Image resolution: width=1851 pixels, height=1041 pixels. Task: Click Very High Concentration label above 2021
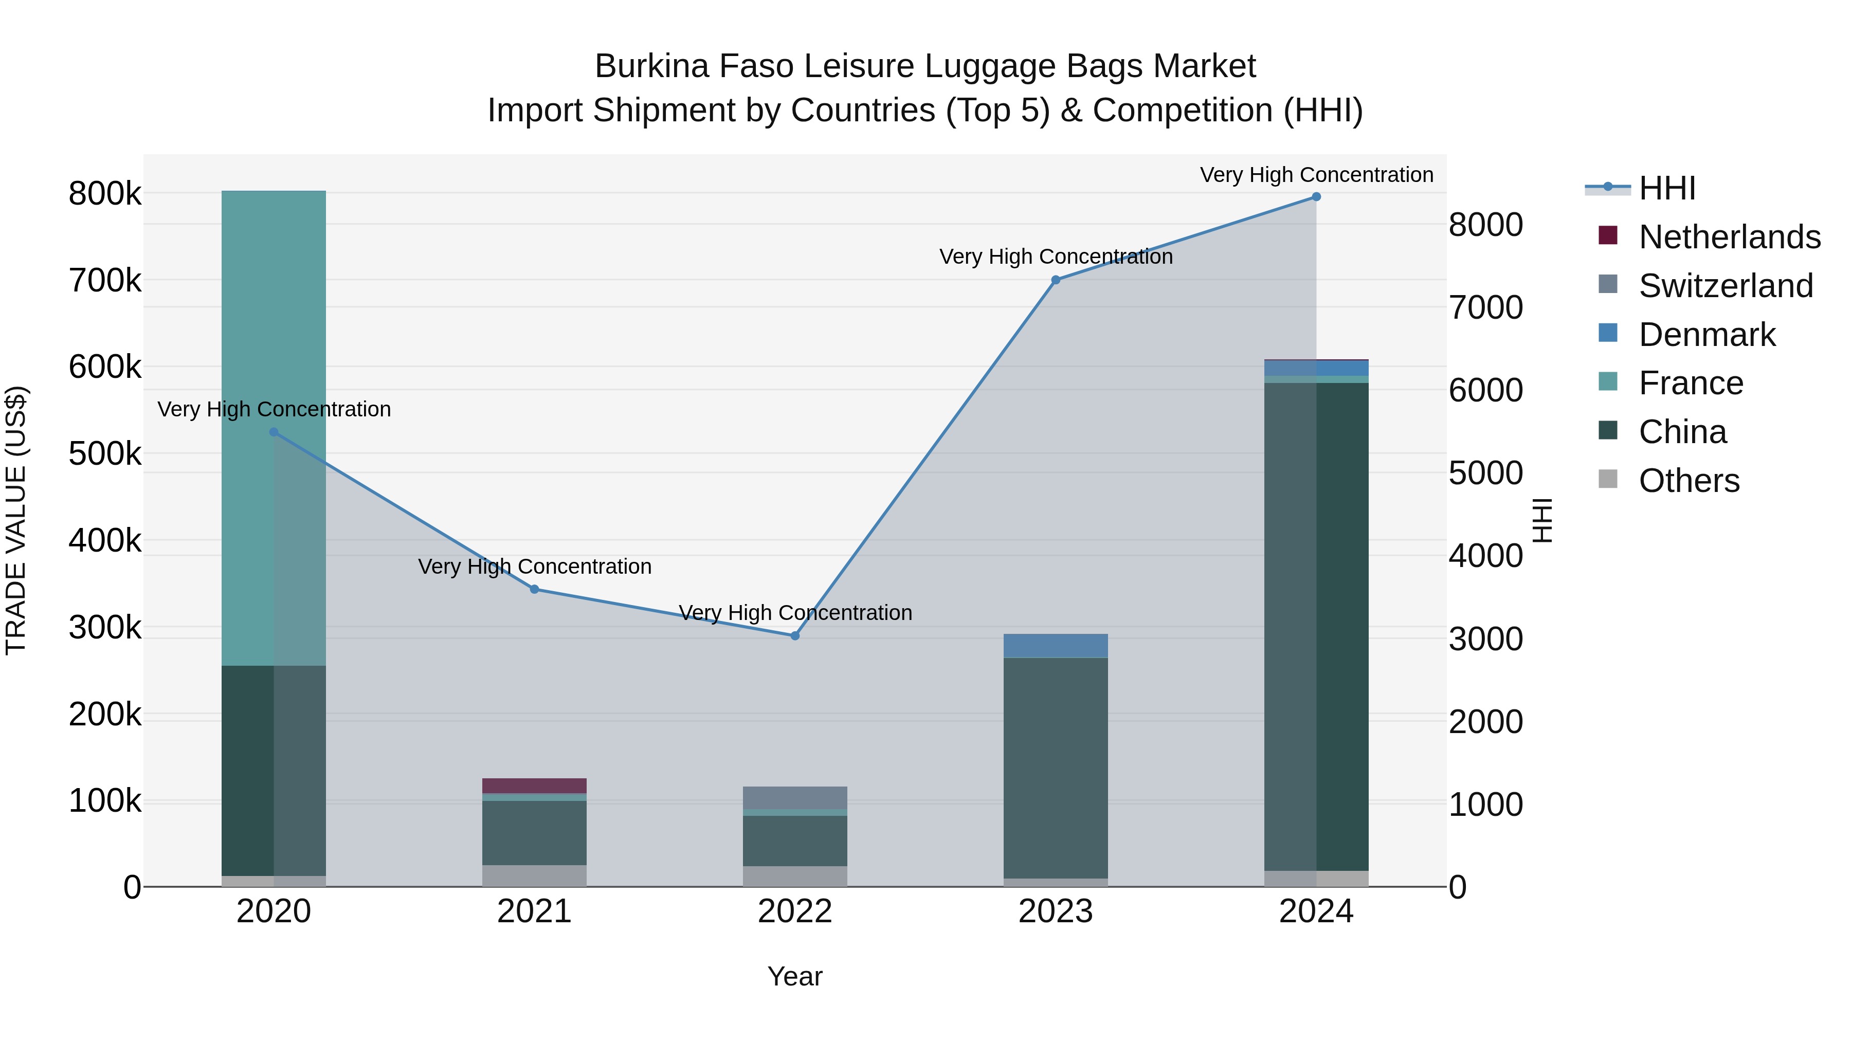[x=535, y=567]
